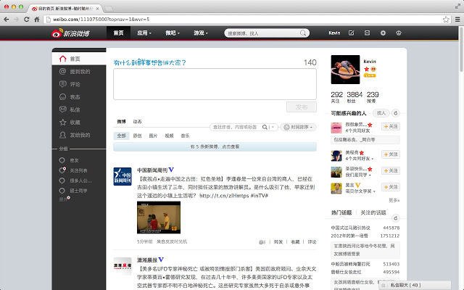Click 更多» under suggested people
Screen dimensions: 464x290
pyautogui.click(x=394, y=200)
